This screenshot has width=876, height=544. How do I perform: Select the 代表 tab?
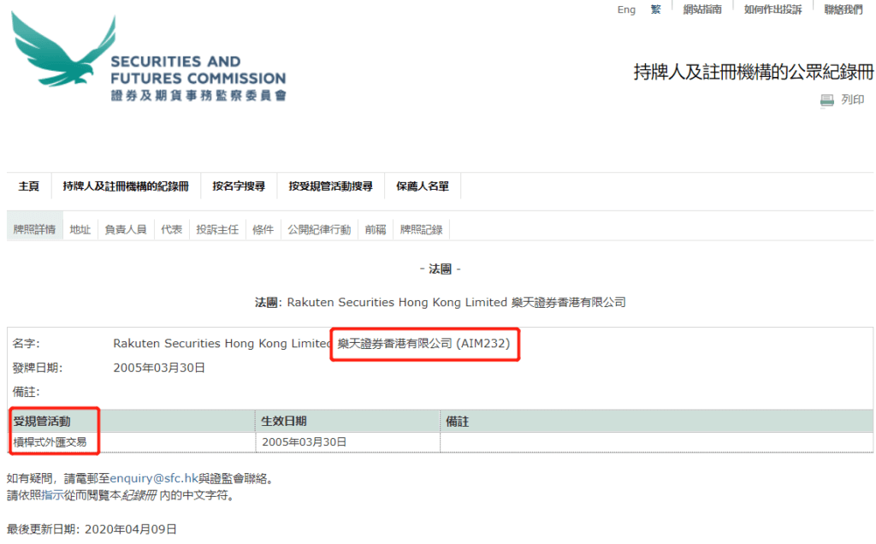pos(171,229)
